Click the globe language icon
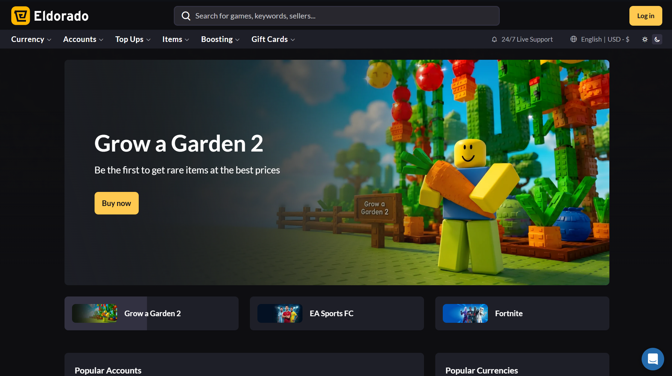 573,39
